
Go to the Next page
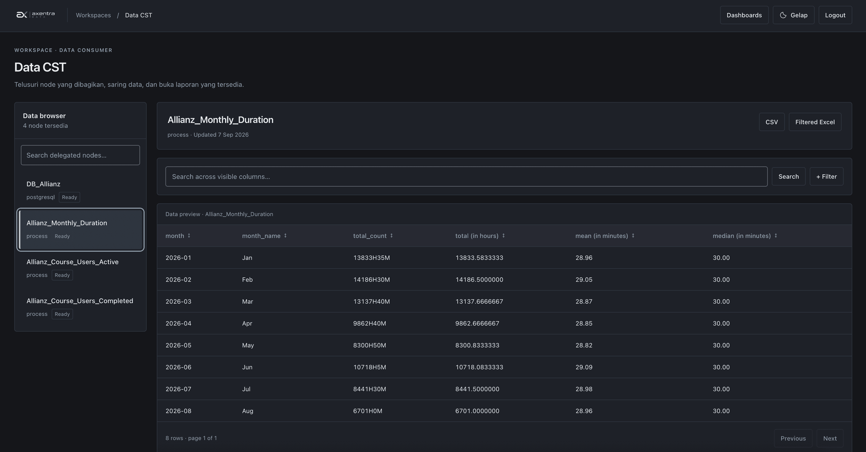(830, 438)
